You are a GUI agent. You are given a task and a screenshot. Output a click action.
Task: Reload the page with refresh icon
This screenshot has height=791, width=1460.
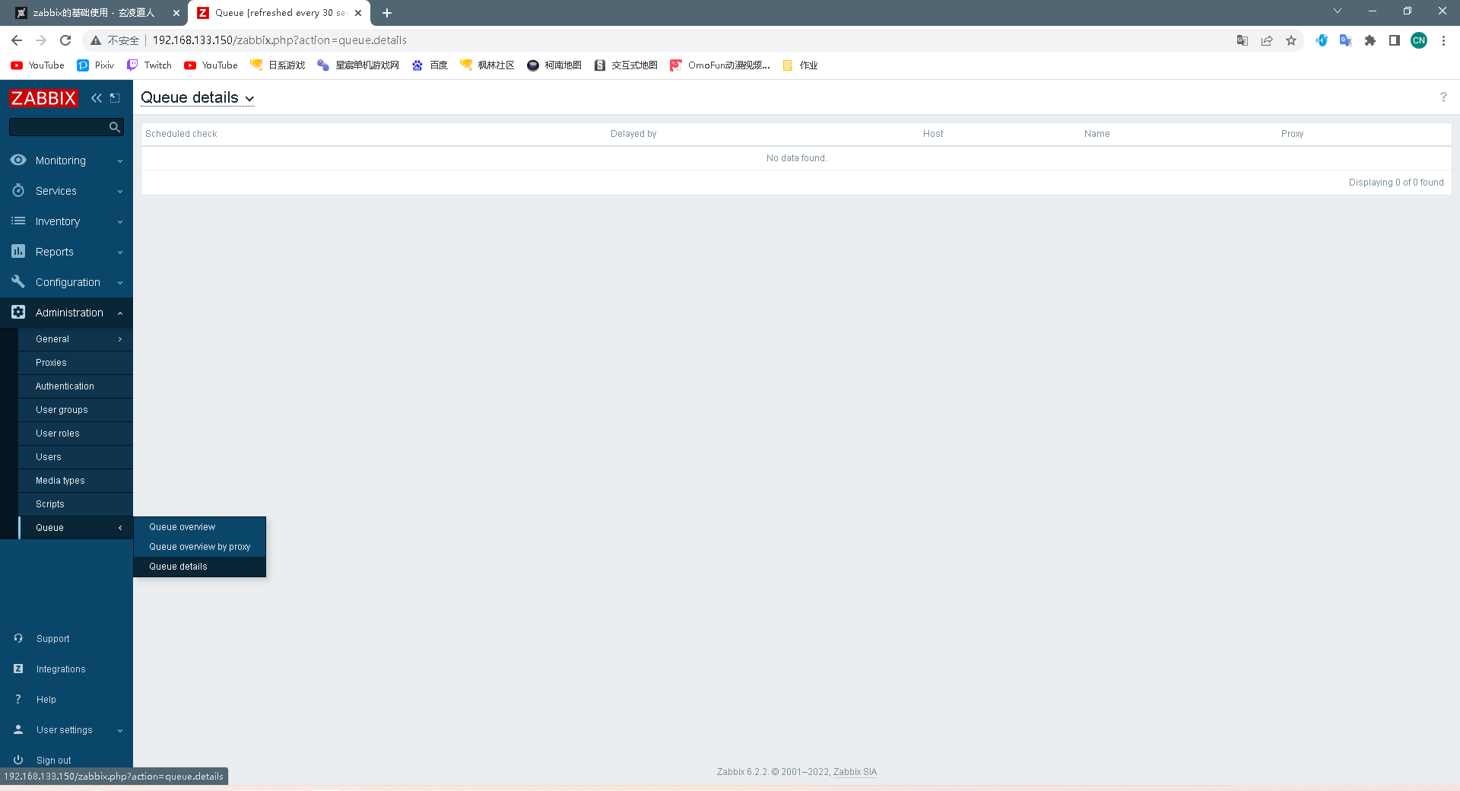pyautogui.click(x=65, y=40)
